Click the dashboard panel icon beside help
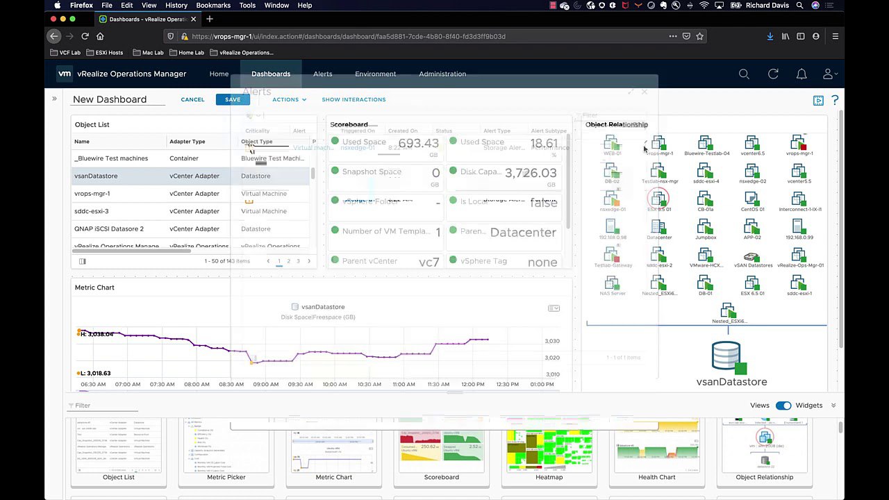Image resolution: width=889 pixels, height=500 pixels. point(819,101)
